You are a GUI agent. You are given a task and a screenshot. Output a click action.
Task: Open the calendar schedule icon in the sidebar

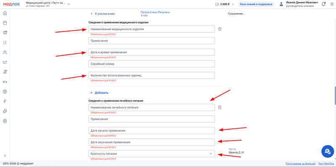(x=5, y=23)
